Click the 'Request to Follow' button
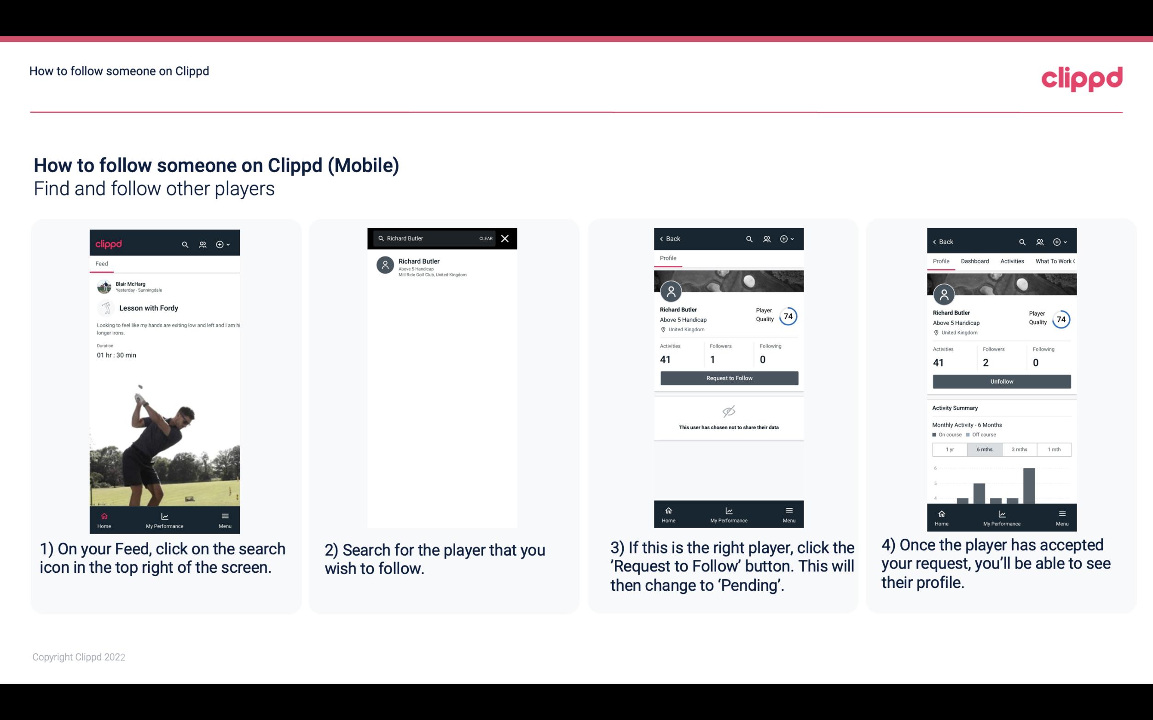The width and height of the screenshot is (1153, 720). pos(728,377)
